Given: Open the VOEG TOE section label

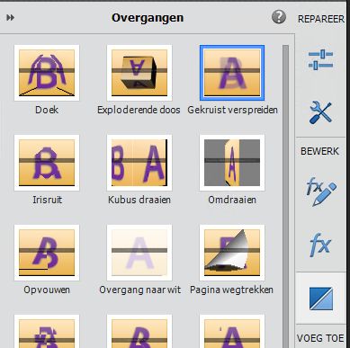Looking at the screenshot, I should (320, 338).
